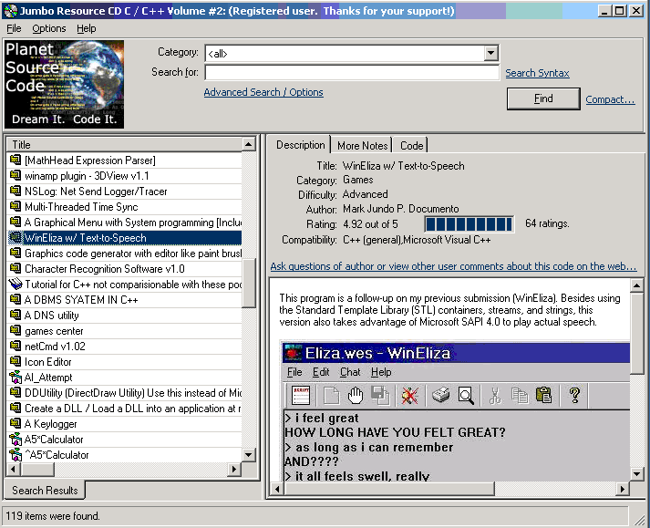This screenshot has width=650, height=528.
Task: Open Ask questions of author link
Action: [453, 266]
